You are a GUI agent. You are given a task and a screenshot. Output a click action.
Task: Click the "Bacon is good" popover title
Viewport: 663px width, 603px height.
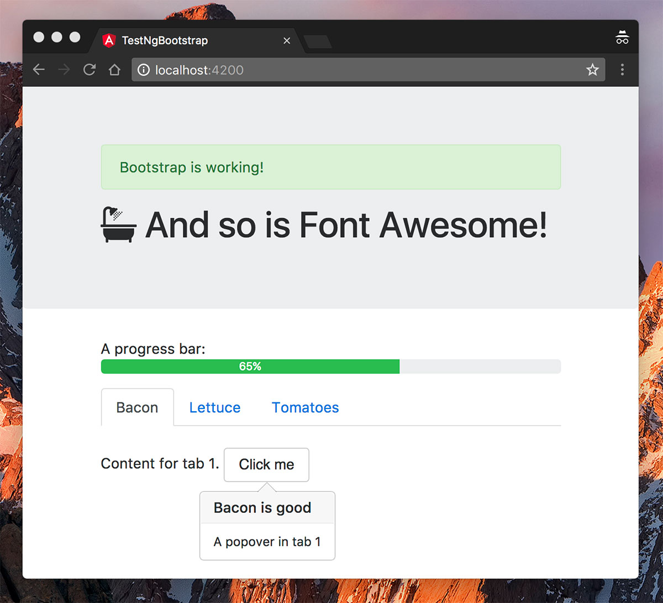click(x=262, y=507)
